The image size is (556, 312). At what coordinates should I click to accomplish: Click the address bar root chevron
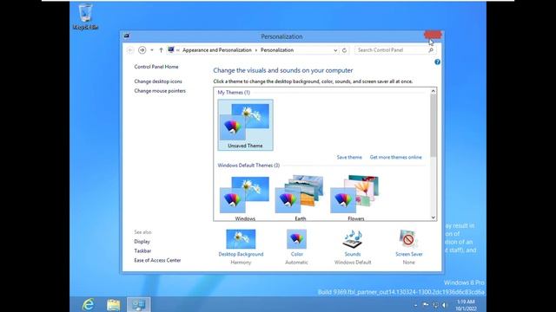(178, 50)
